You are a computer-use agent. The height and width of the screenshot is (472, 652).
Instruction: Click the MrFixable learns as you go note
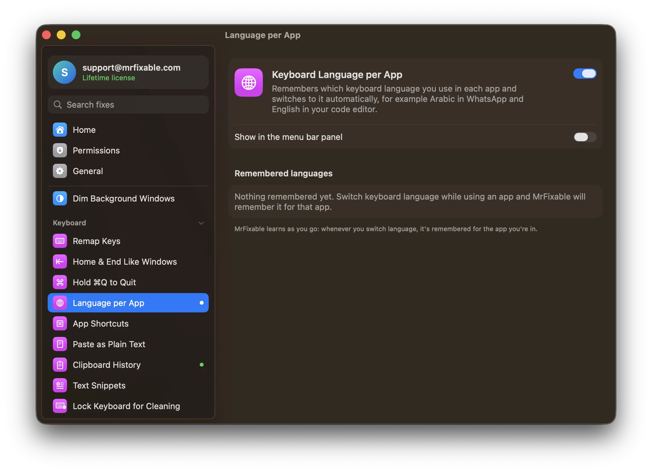click(386, 229)
